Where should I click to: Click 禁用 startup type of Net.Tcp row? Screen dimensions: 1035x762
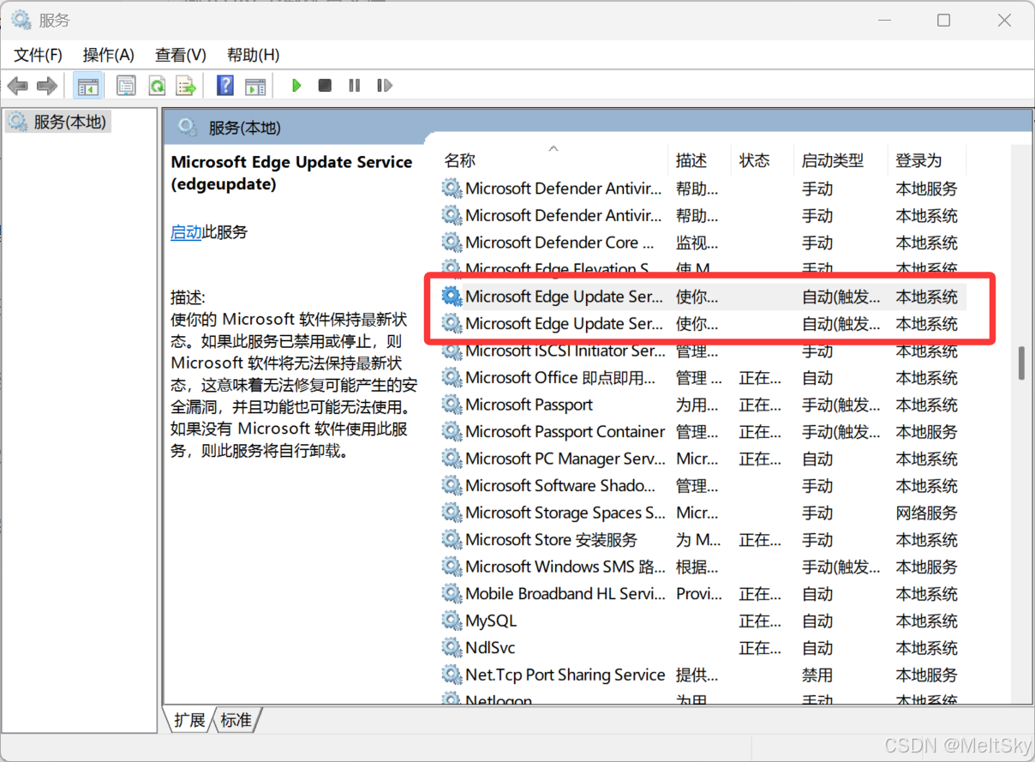tap(817, 675)
